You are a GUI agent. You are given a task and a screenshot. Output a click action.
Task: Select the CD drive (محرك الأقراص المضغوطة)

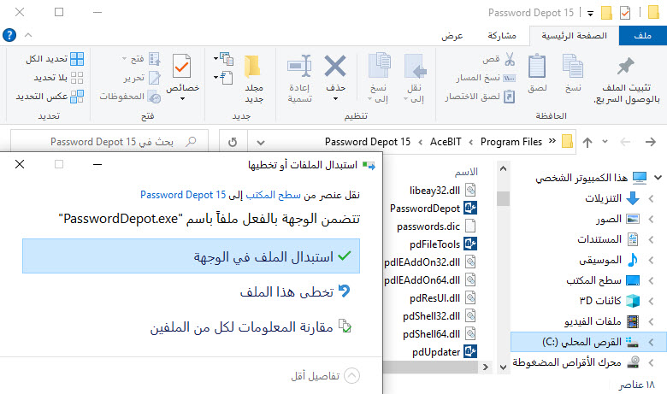576,362
